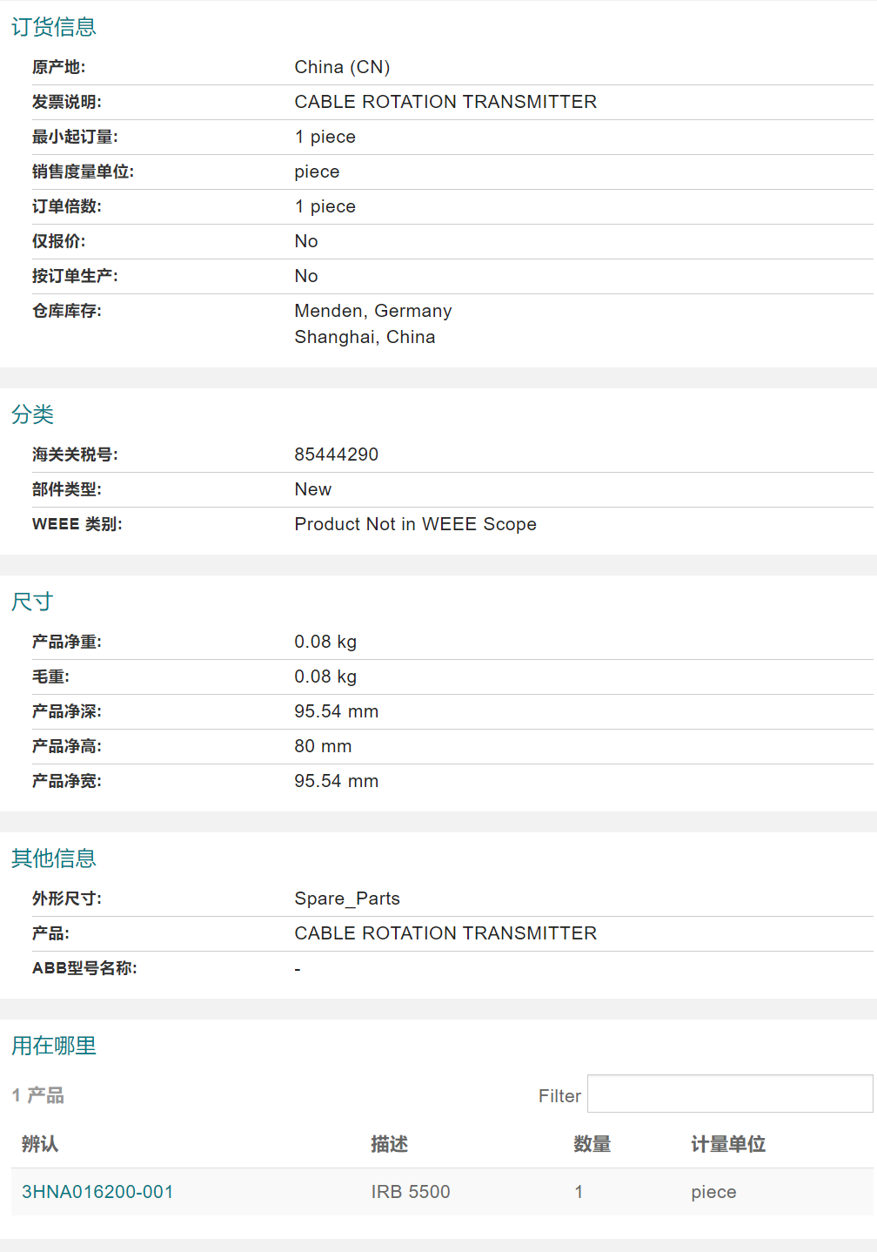Sort by the 计量单位 column header
This screenshot has width=877, height=1252.
[x=728, y=1144]
